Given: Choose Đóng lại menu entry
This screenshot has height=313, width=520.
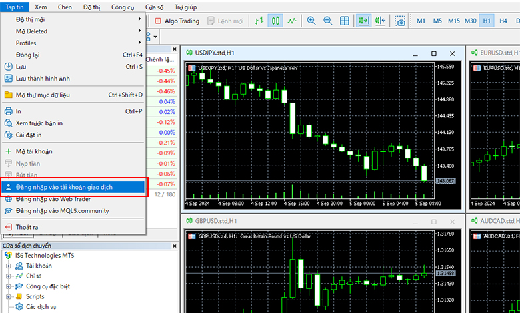Looking at the screenshot, I should (73, 55).
